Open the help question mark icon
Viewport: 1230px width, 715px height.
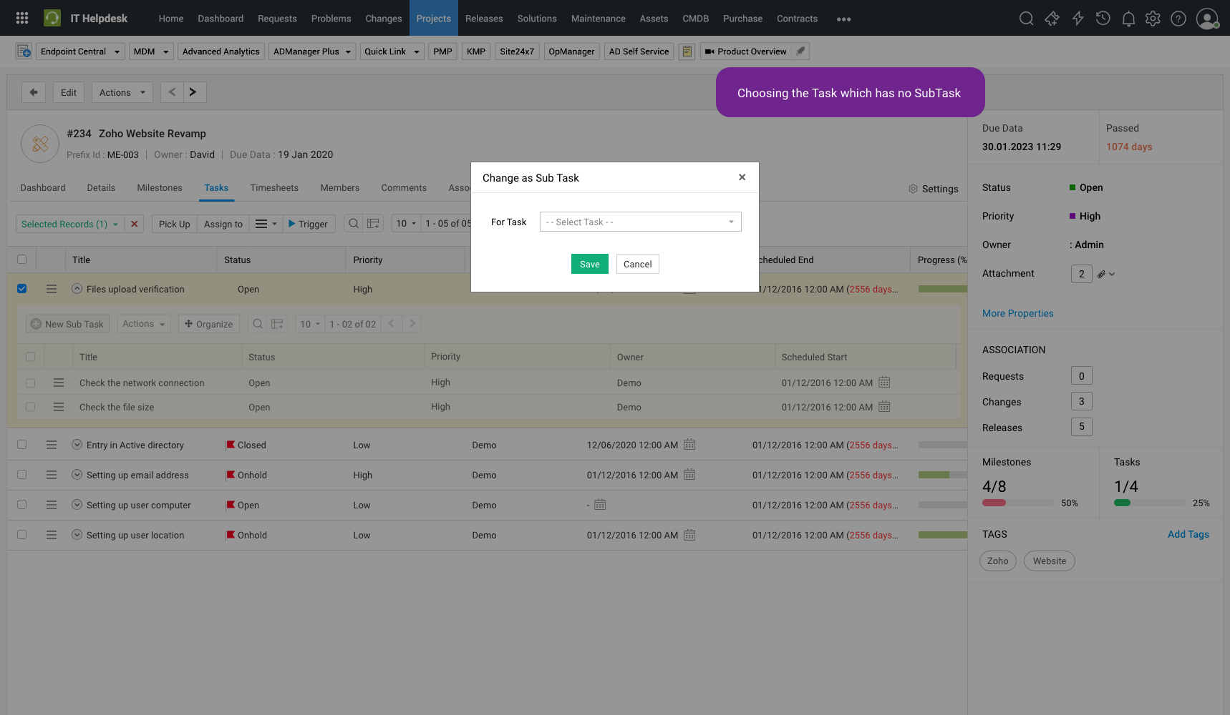coord(1178,19)
